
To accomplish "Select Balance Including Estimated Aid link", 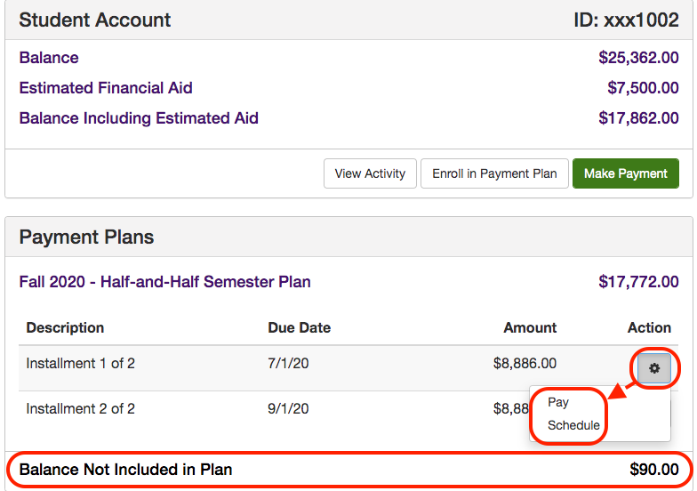I will pos(139,118).
